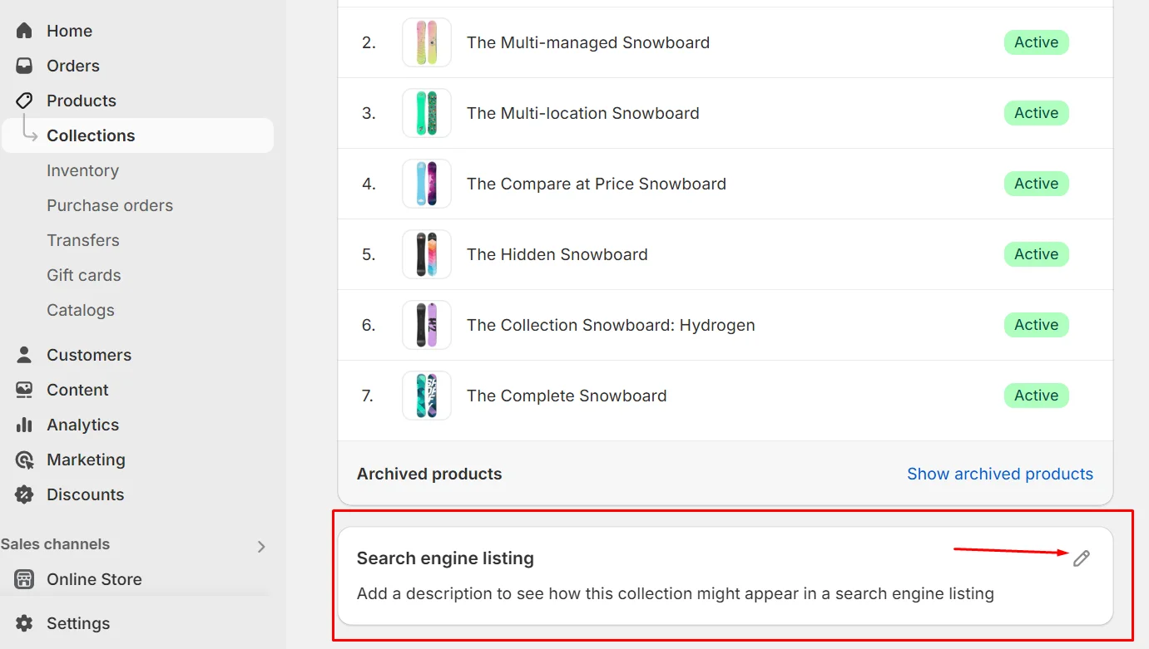The height and width of the screenshot is (649, 1149).
Task: Open Purchase orders
Action: (110, 205)
